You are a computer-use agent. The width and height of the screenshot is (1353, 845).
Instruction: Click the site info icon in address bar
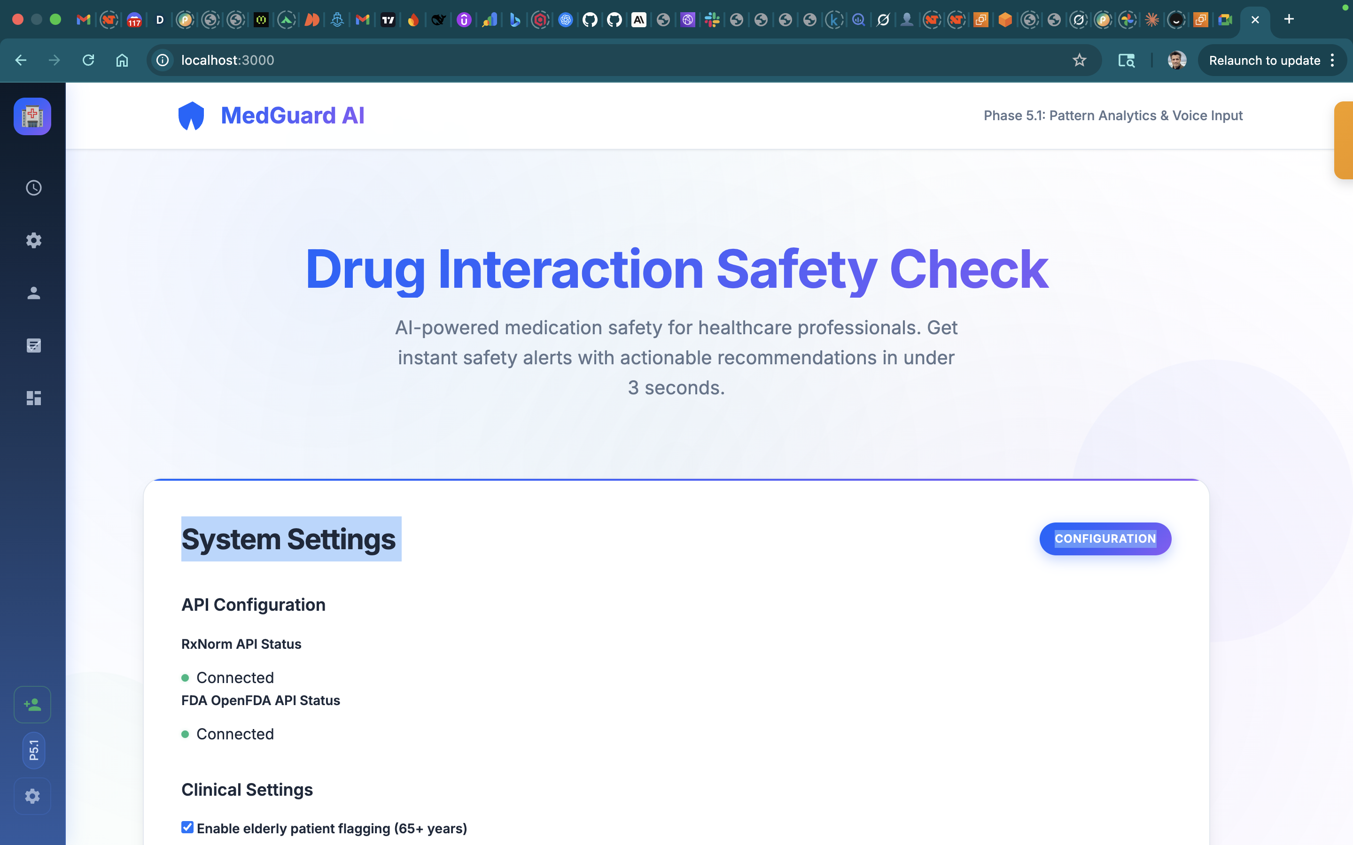point(162,61)
